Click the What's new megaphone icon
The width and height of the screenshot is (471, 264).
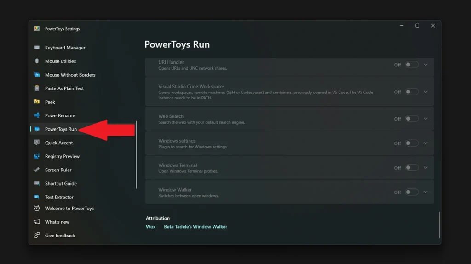[x=37, y=222]
